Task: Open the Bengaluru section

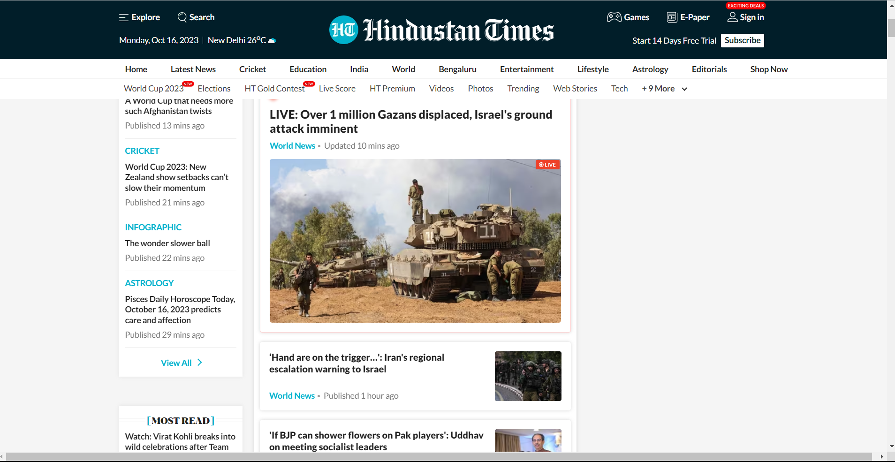Action: [x=457, y=69]
